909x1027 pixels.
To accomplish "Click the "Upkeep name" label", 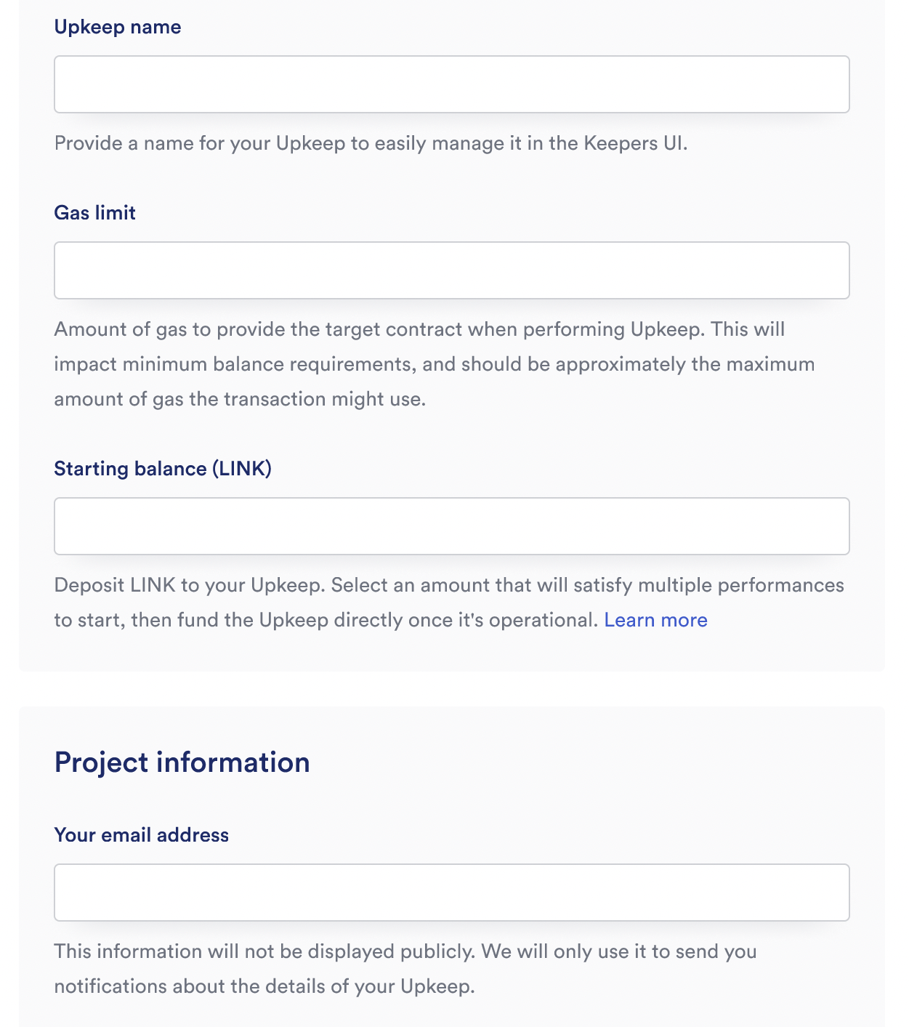I will coord(118,27).
